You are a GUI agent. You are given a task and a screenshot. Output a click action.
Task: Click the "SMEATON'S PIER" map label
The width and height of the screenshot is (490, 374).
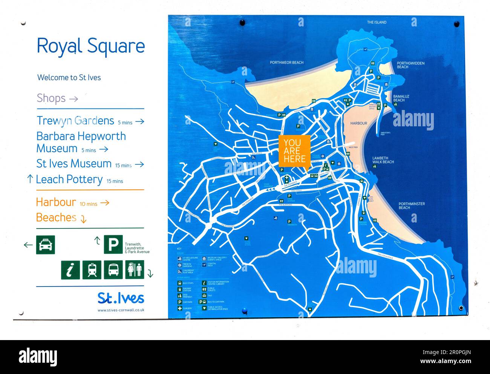(386, 133)
